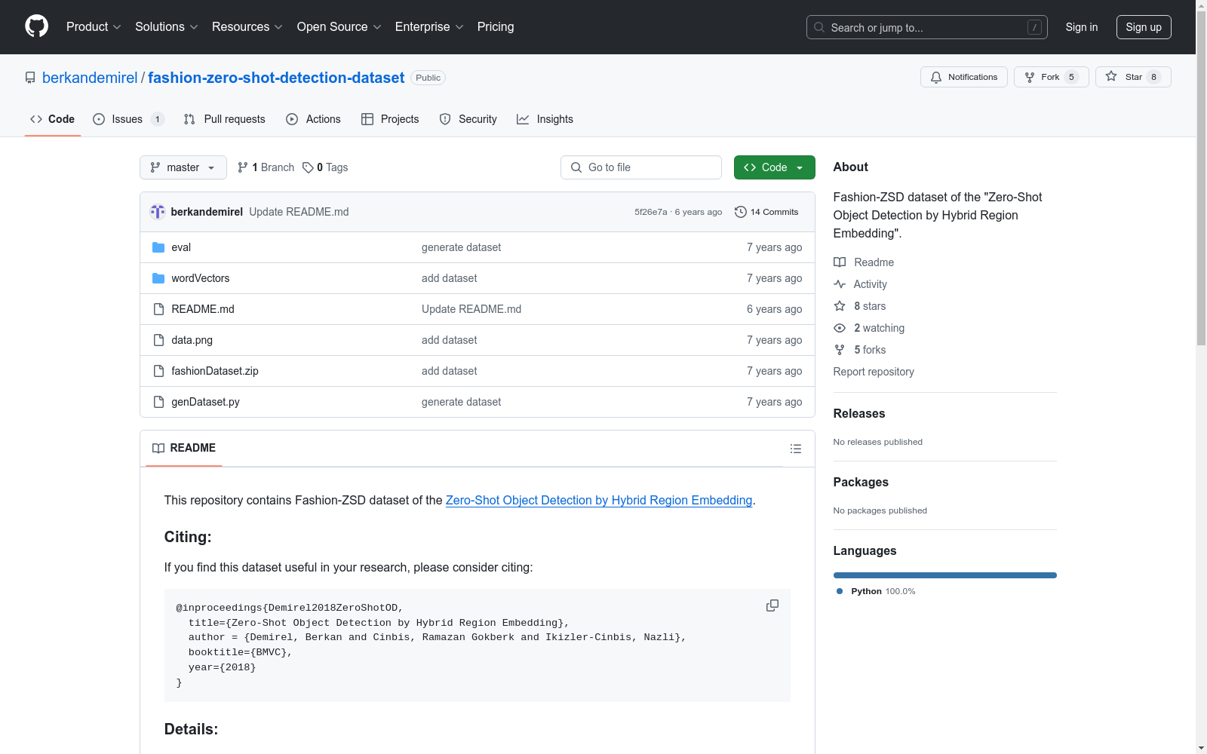
Task: Click the data.png file icon
Action: [158, 340]
